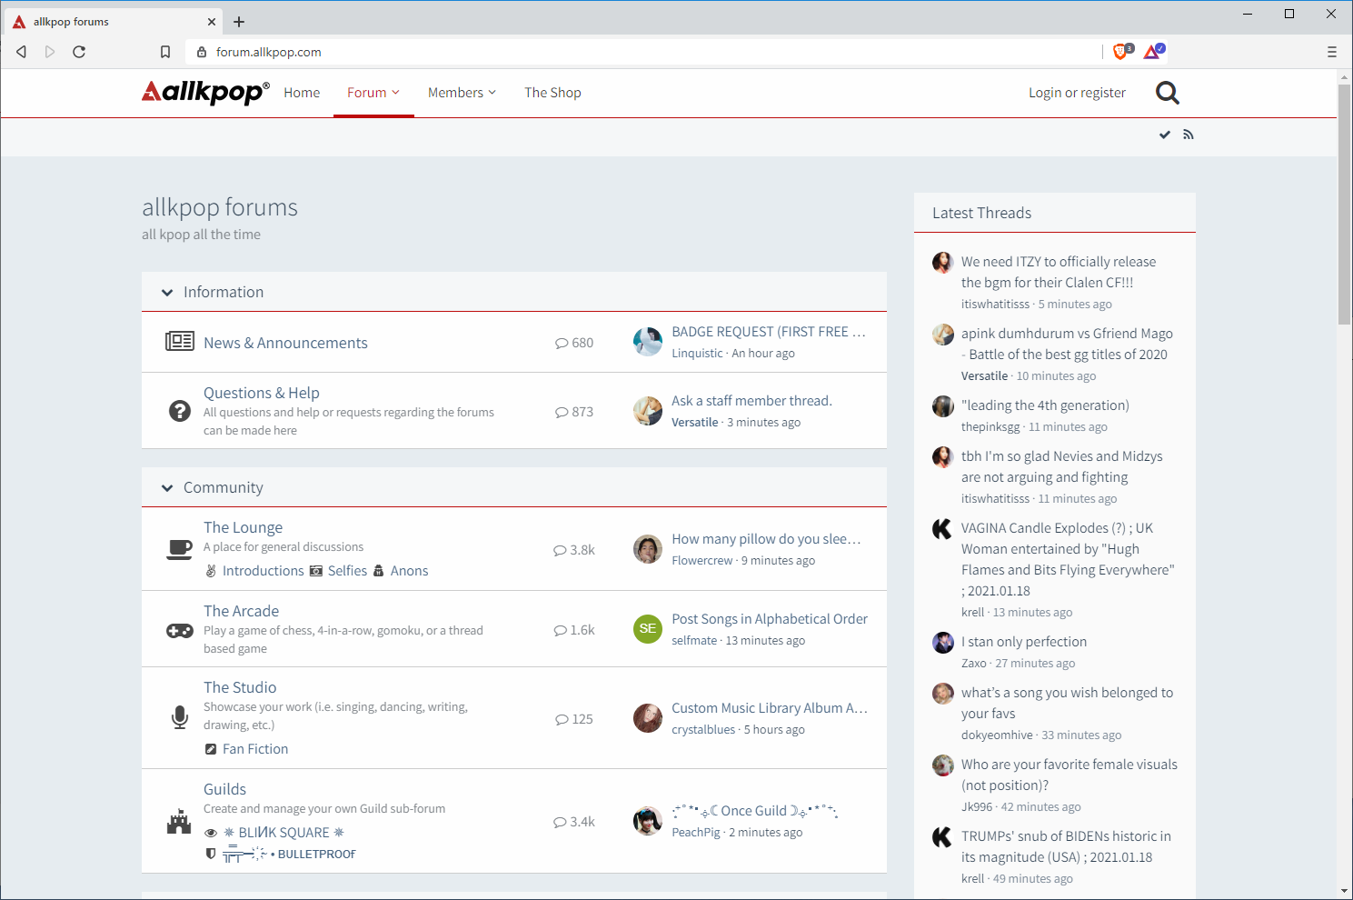Click the mark forums read checkmark

1164,135
